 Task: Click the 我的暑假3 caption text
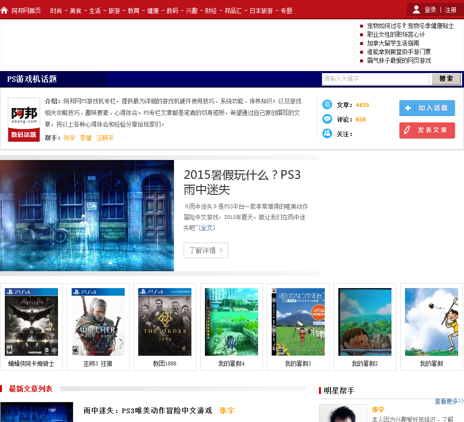[298, 364]
